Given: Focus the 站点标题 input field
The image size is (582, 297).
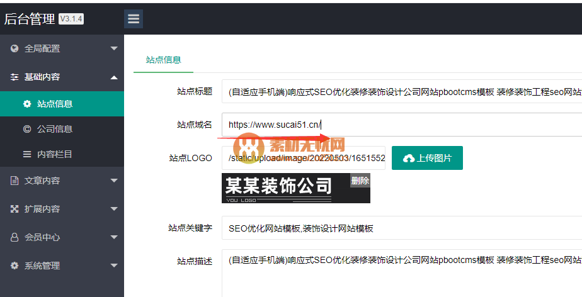Looking at the screenshot, I should pos(402,91).
